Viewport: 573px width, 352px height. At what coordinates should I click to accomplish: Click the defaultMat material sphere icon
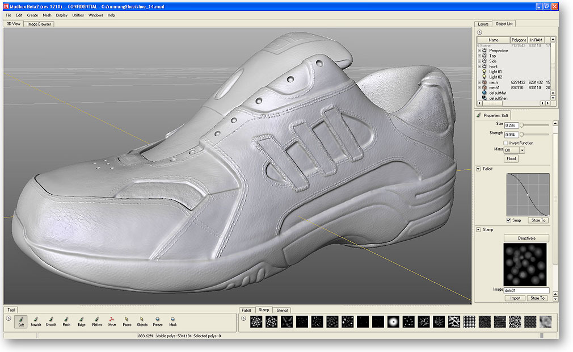click(x=484, y=93)
